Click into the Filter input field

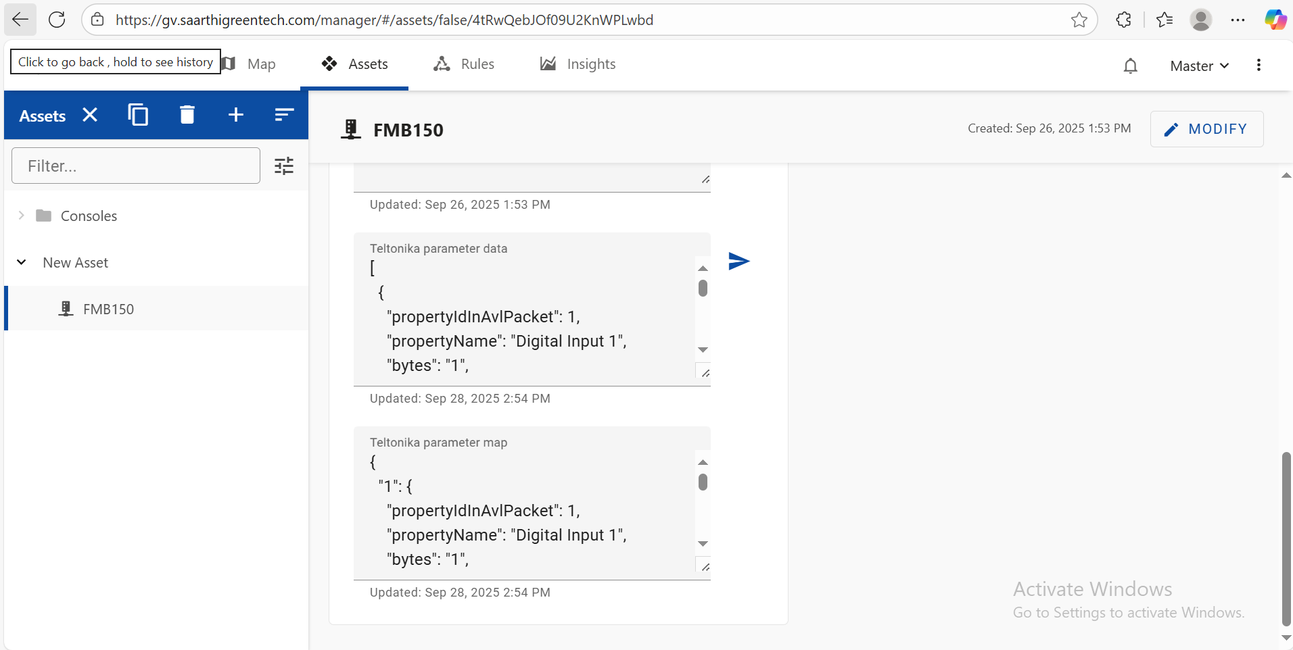(136, 166)
